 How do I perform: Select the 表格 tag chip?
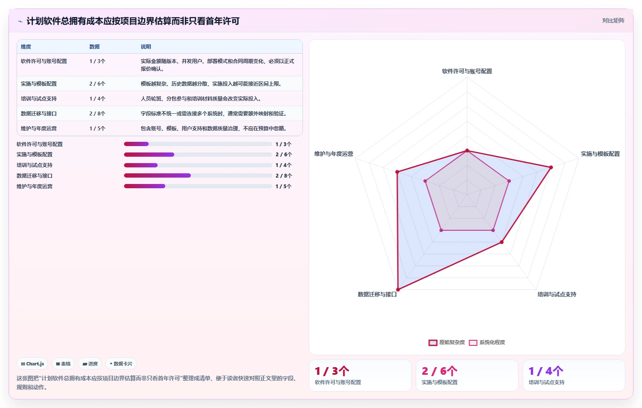[x=63, y=364]
